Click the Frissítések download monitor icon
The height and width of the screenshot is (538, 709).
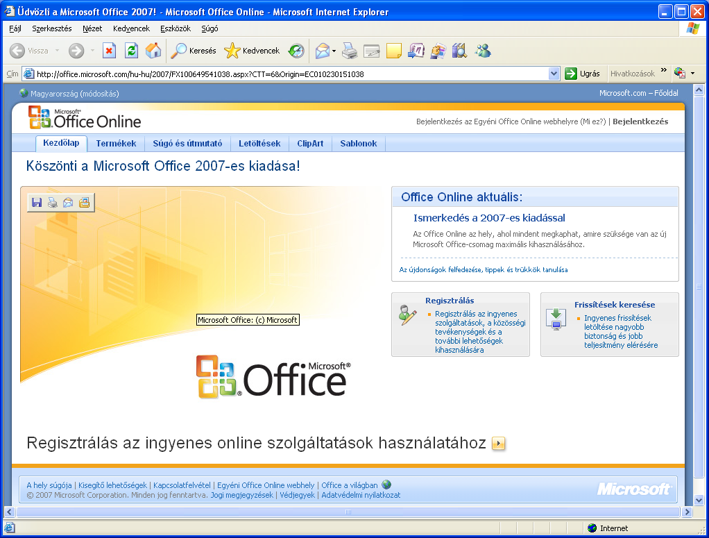coord(556,319)
